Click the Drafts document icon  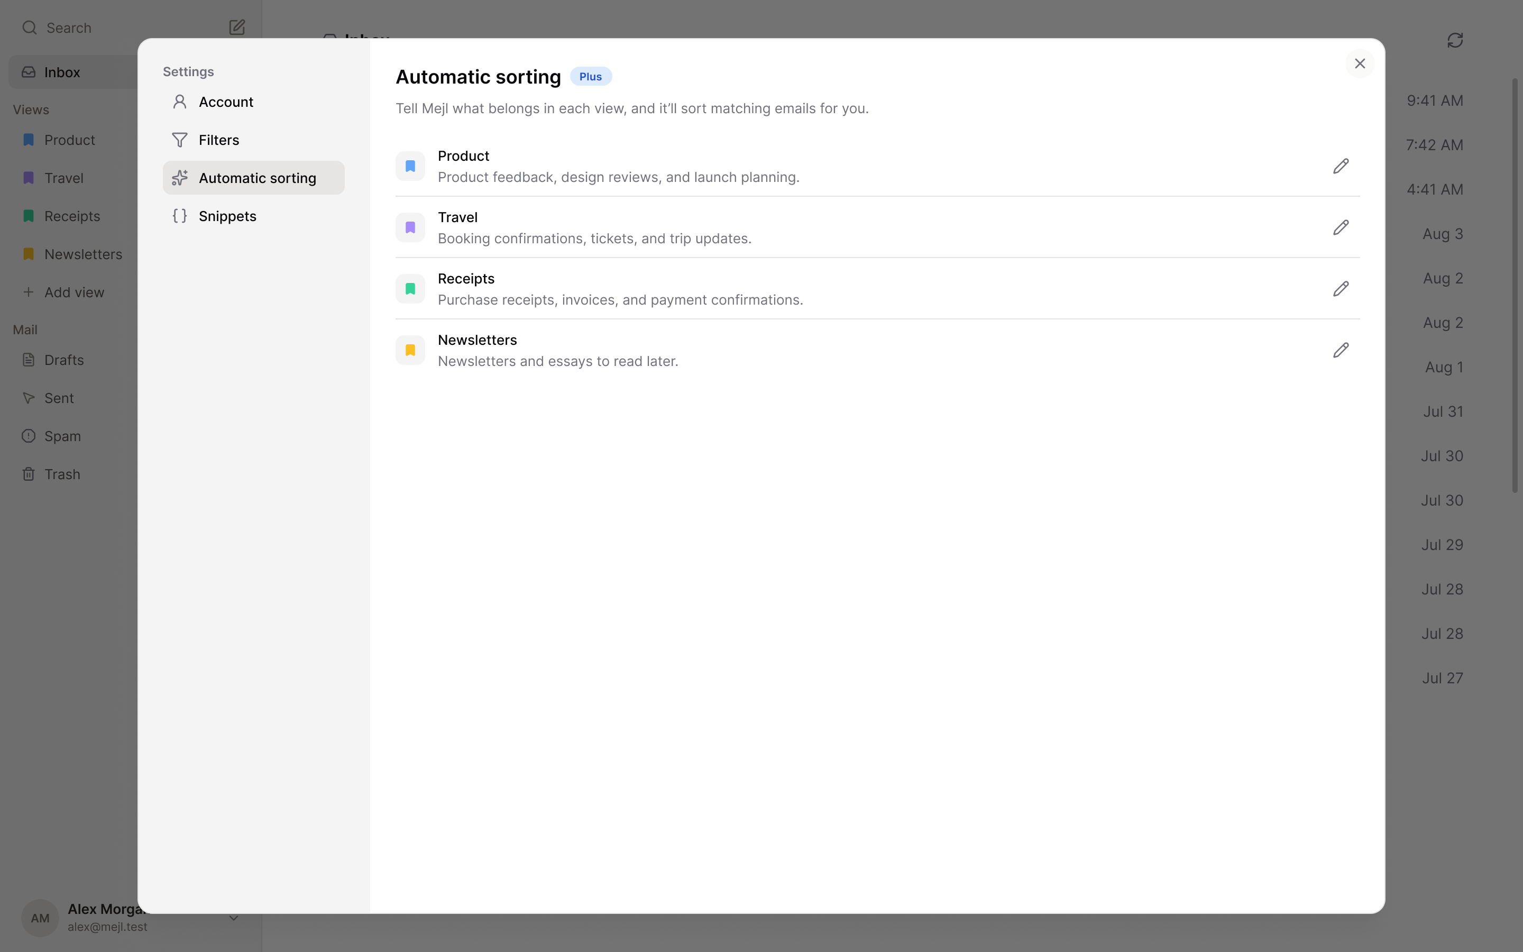click(x=29, y=360)
